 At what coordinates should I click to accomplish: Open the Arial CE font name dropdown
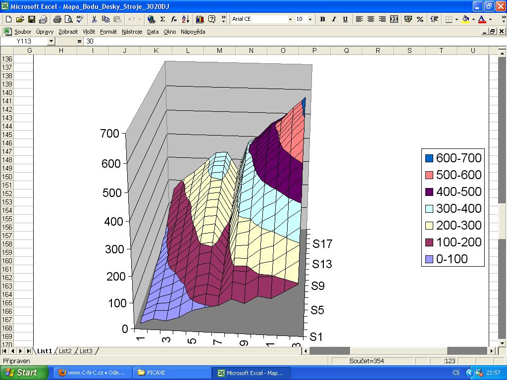(290, 19)
